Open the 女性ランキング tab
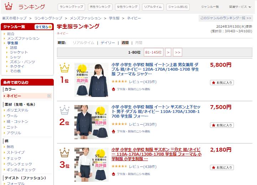The width and height of the screenshot is (257, 185). (x=127, y=7)
